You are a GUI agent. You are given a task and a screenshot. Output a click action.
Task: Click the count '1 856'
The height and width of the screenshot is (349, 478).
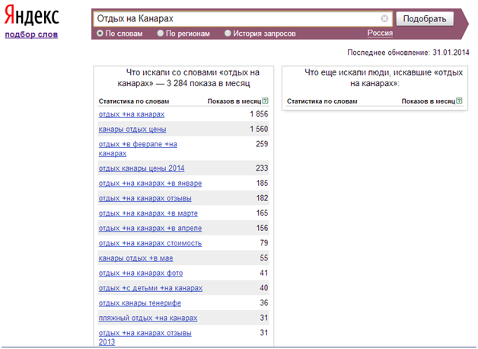click(x=259, y=114)
